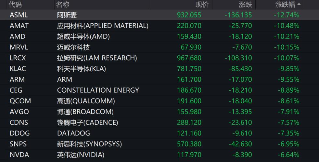Viewport: 319px width, 162px height.
Task: Click LRCX price 967.680
Action: [189, 58]
